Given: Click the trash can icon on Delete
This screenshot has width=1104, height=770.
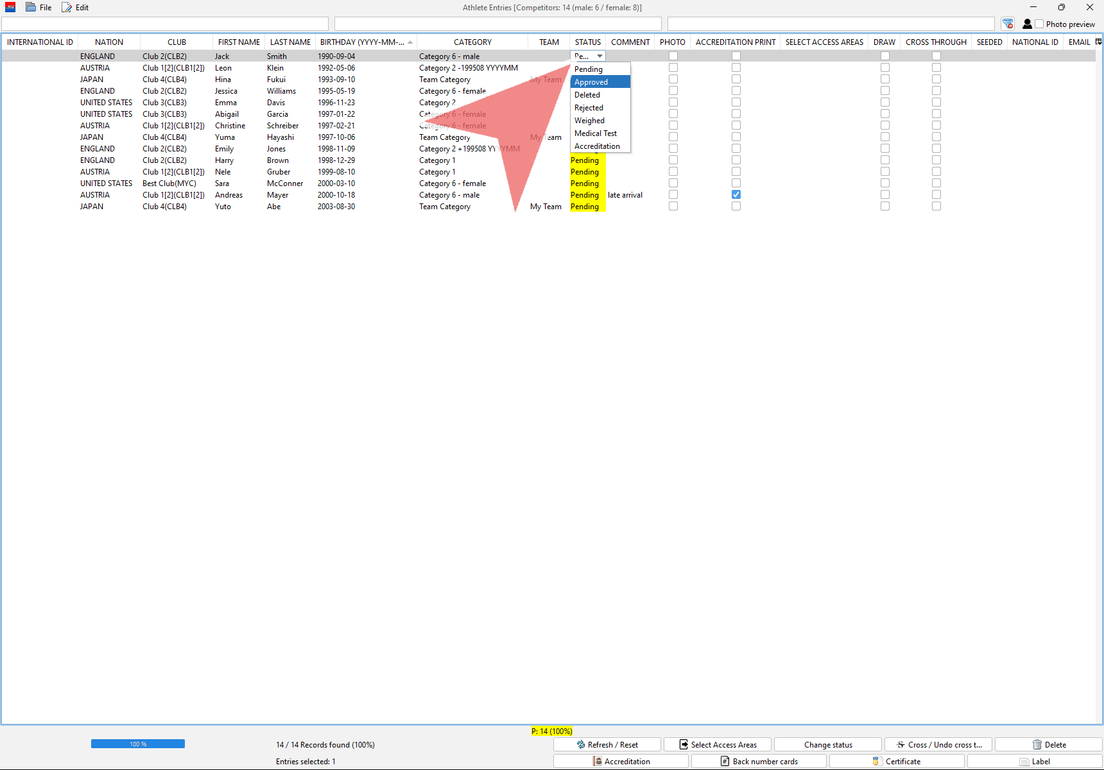Looking at the screenshot, I should click(1037, 745).
